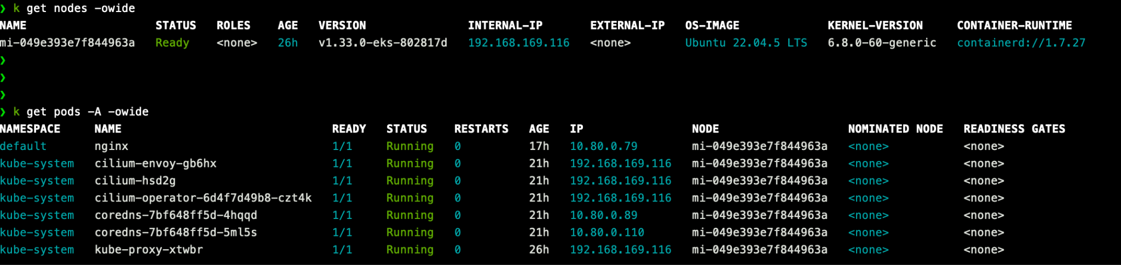Click the coredns-7bf648ff5d-4hqqd pod name
Image resolution: width=1121 pixels, height=265 pixels.
point(176,215)
